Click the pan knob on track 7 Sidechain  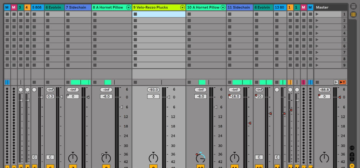click(73, 158)
